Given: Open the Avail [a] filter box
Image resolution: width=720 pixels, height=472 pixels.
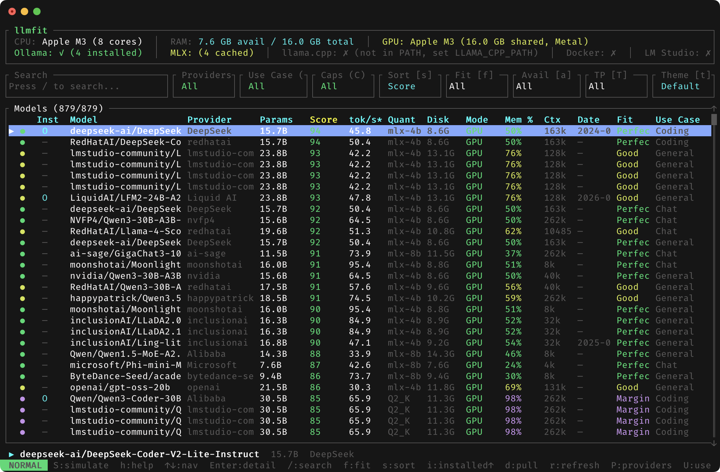Looking at the screenshot, I should click(547, 86).
